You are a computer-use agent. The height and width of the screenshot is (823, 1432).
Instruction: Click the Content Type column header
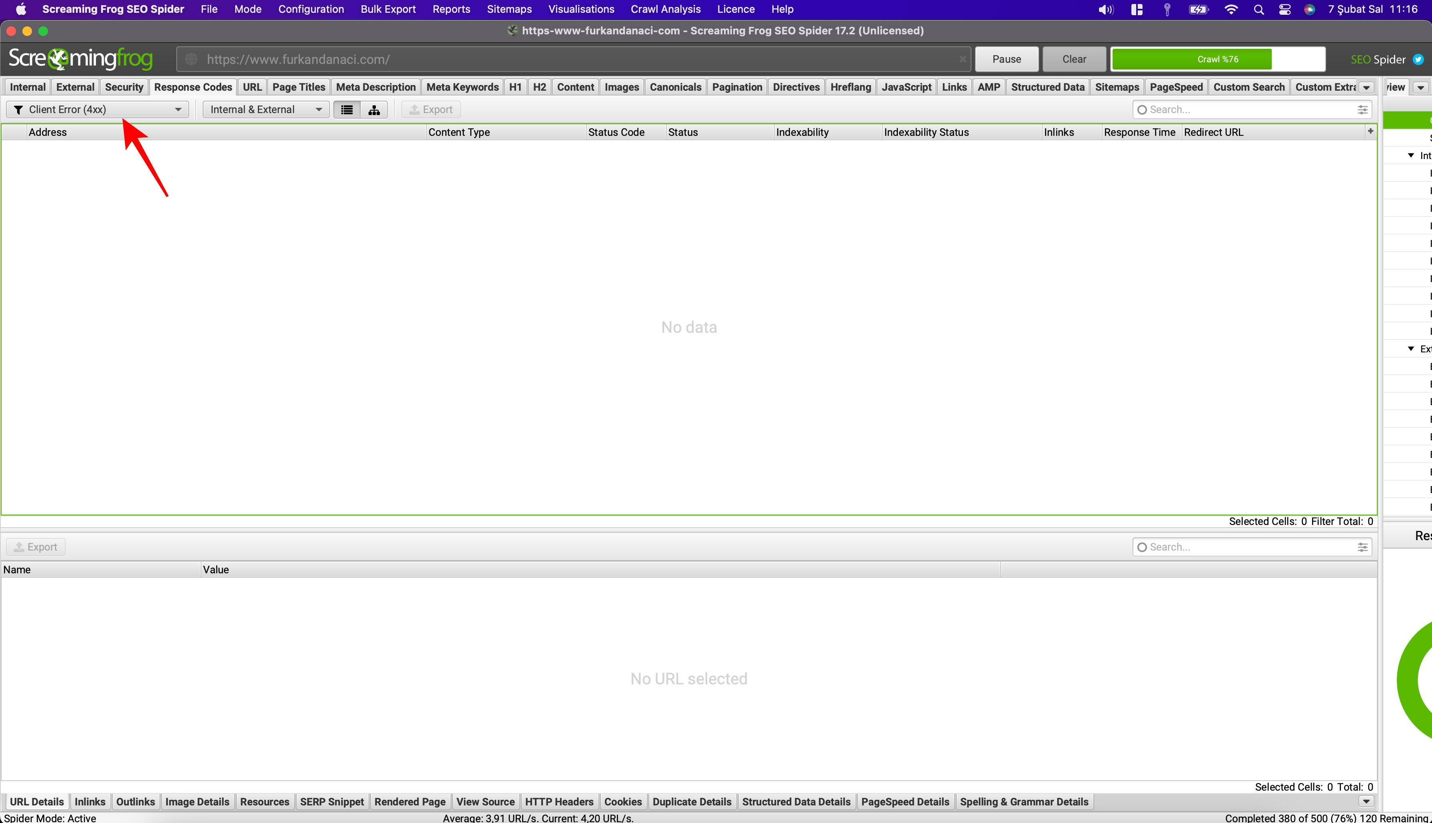click(x=506, y=132)
